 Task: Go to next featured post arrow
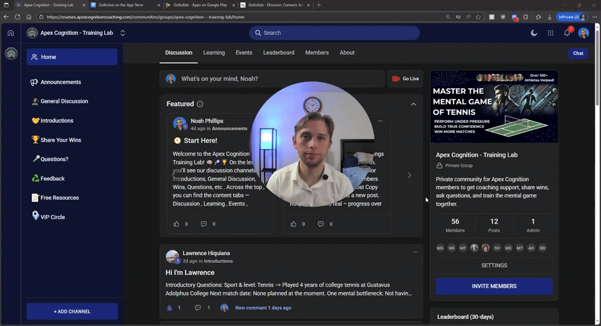click(409, 175)
